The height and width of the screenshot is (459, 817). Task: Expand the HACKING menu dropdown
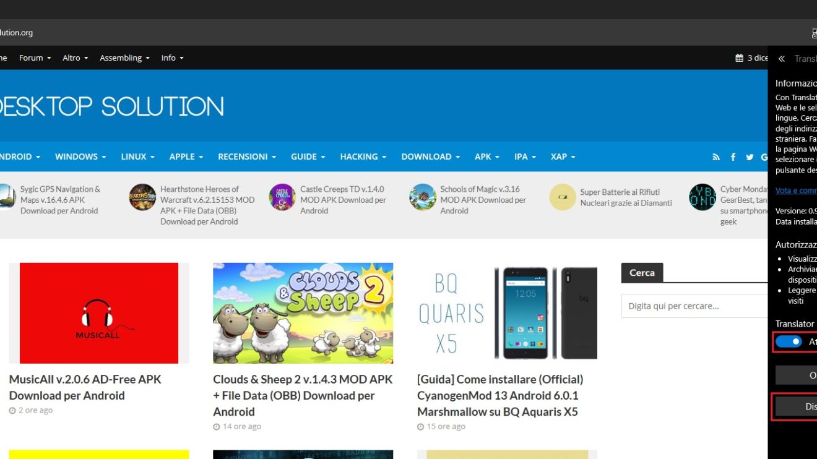pos(363,157)
